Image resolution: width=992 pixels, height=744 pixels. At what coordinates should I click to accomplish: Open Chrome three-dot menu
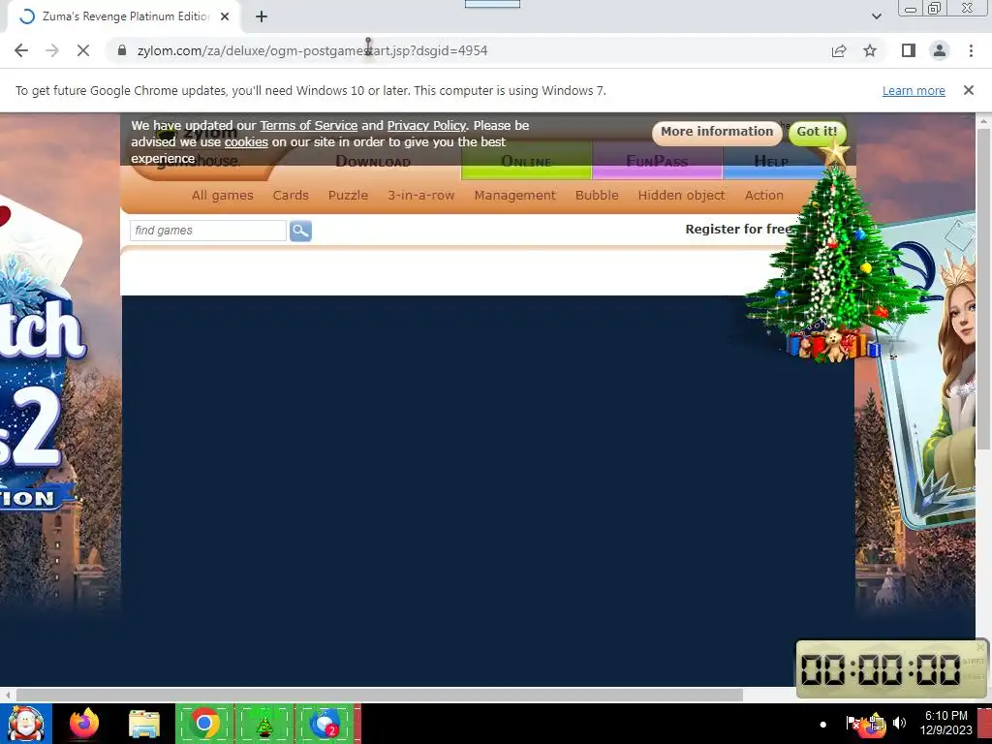pyautogui.click(x=971, y=50)
